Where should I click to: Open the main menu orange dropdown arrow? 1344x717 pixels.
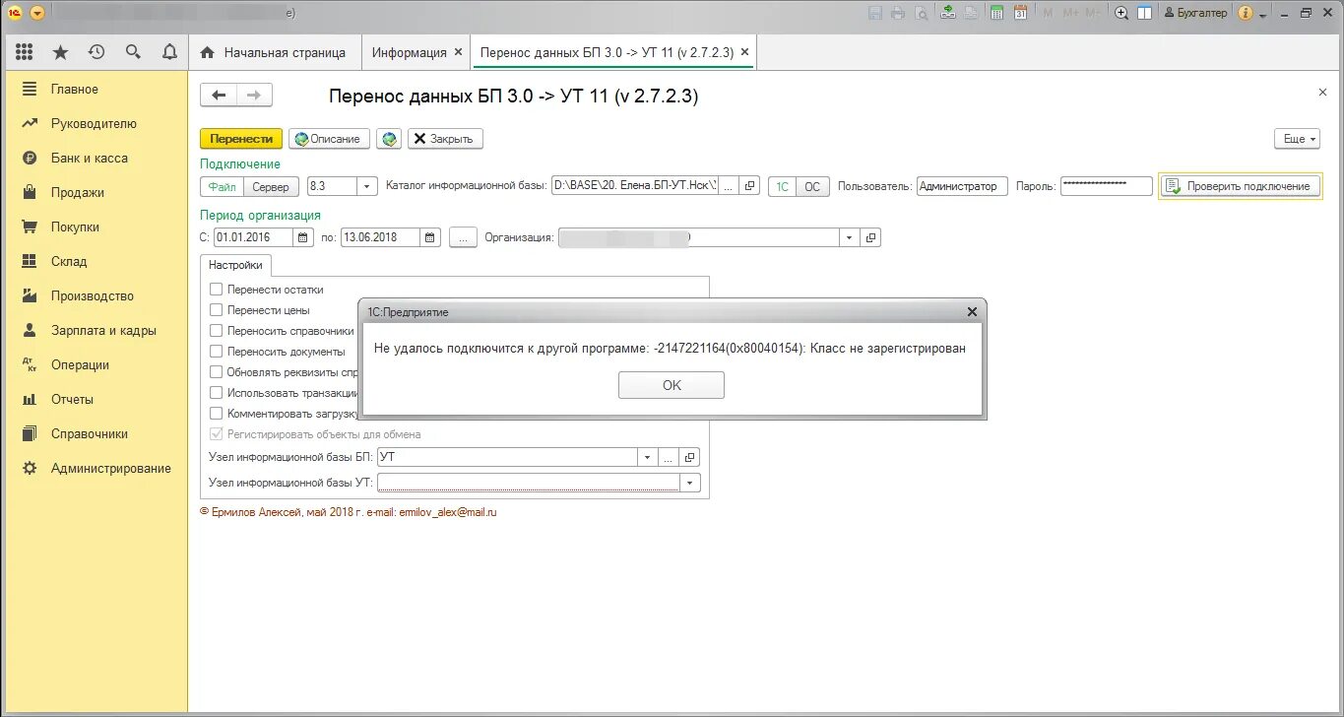point(37,13)
